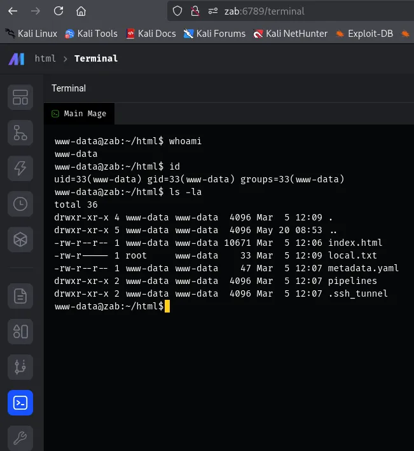This screenshot has height=451, width=414.
Task: Click the 'total 36' output line
Action: tap(76, 205)
